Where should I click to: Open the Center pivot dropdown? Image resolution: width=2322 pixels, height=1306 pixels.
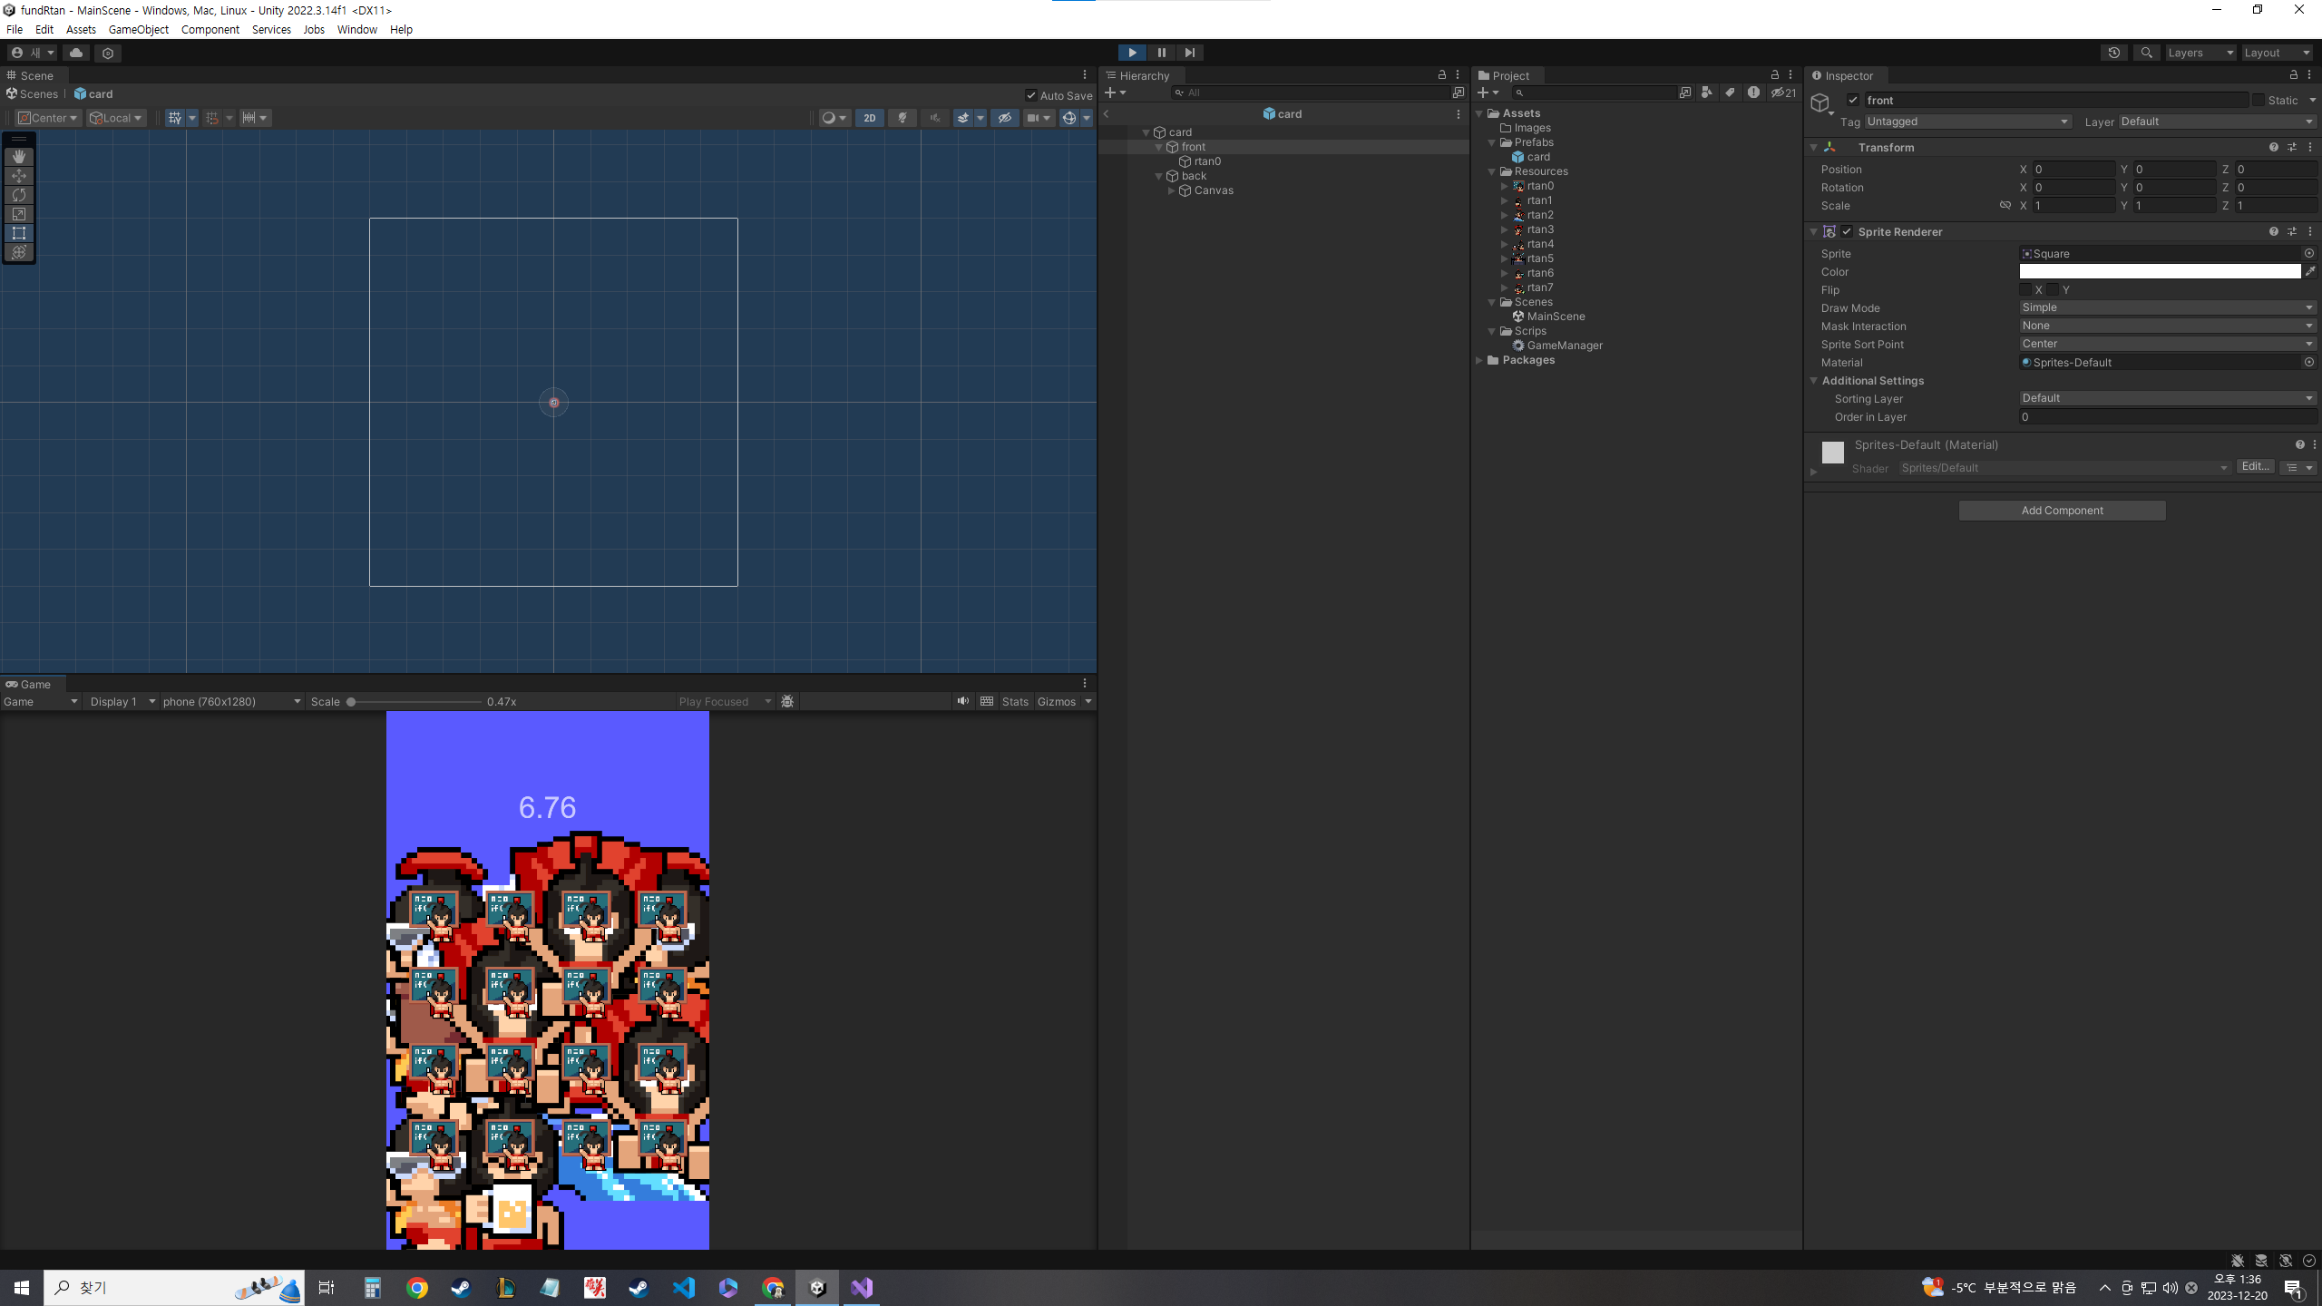(x=48, y=118)
